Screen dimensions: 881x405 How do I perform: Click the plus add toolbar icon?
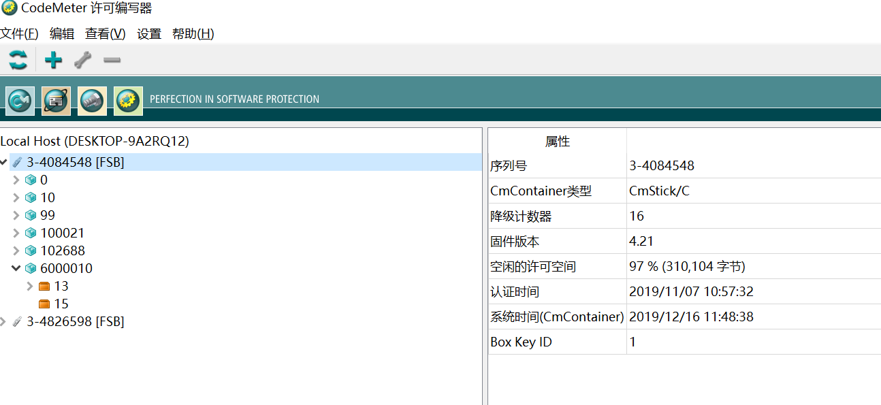[53, 60]
